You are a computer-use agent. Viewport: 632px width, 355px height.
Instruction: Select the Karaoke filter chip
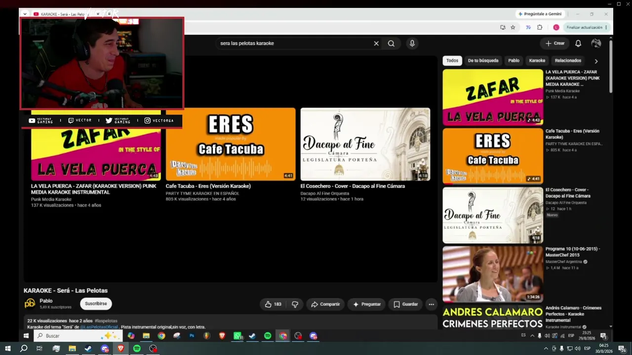pyautogui.click(x=537, y=61)
